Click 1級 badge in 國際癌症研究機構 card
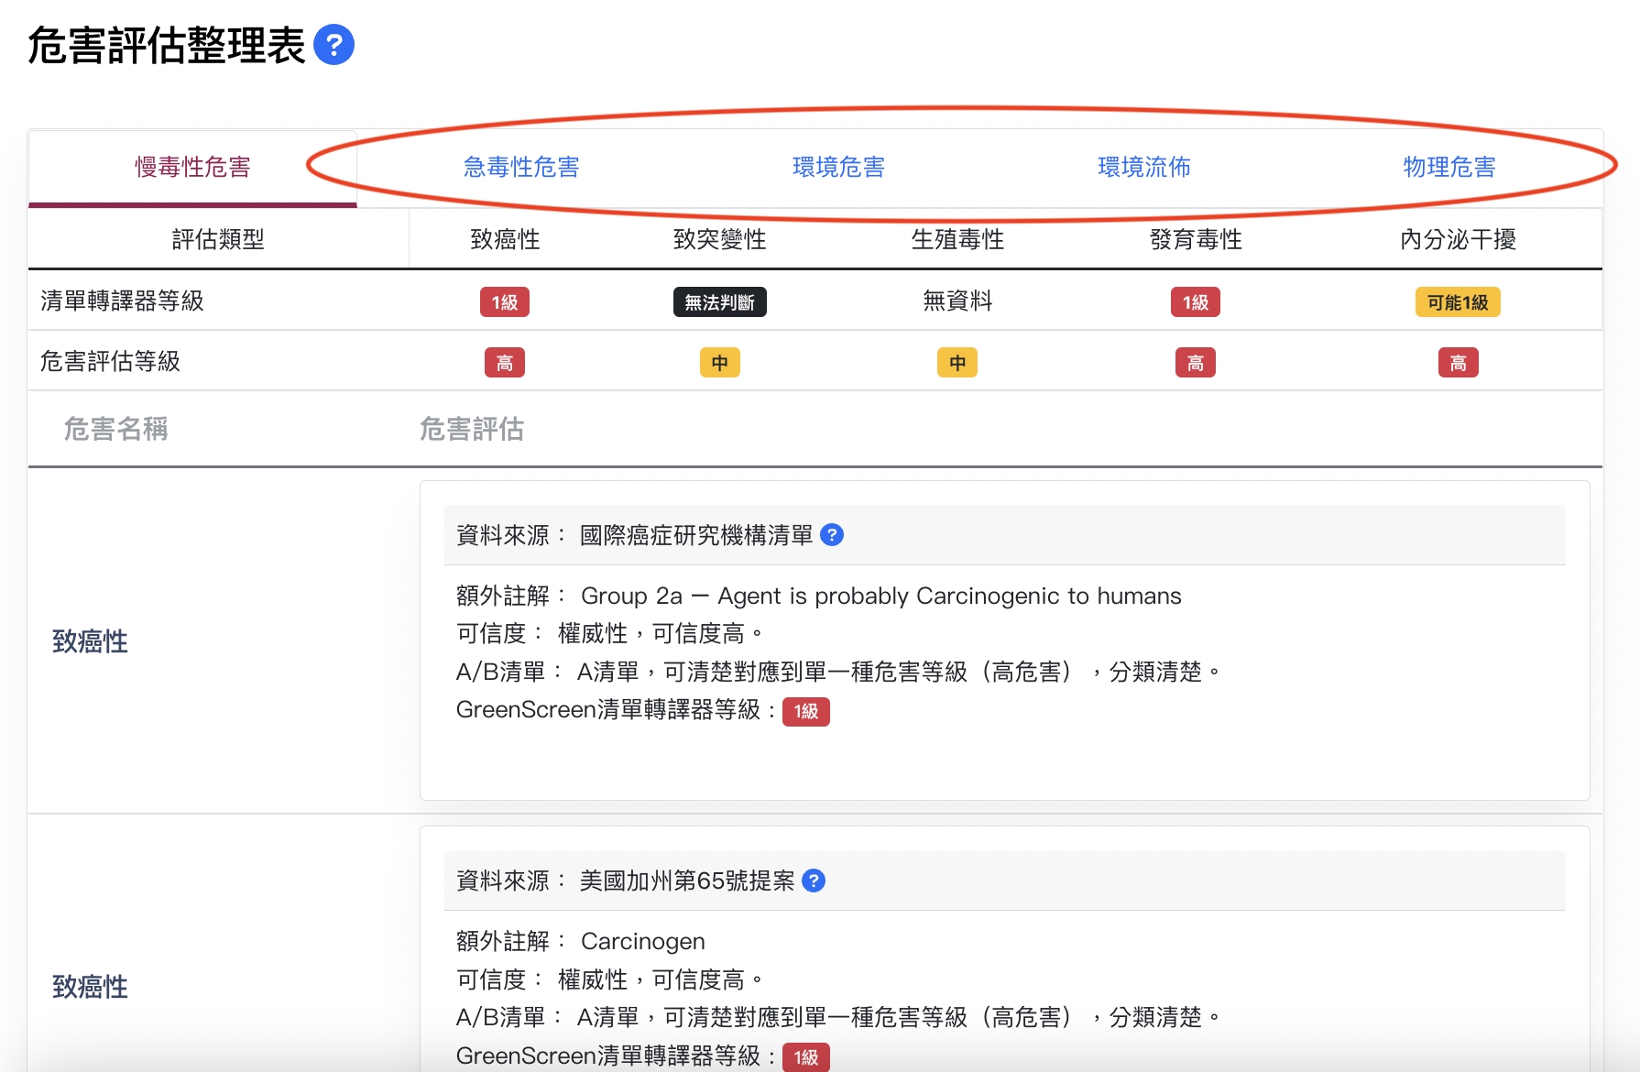The image size is (1640, 1072). tap(806, 711)
